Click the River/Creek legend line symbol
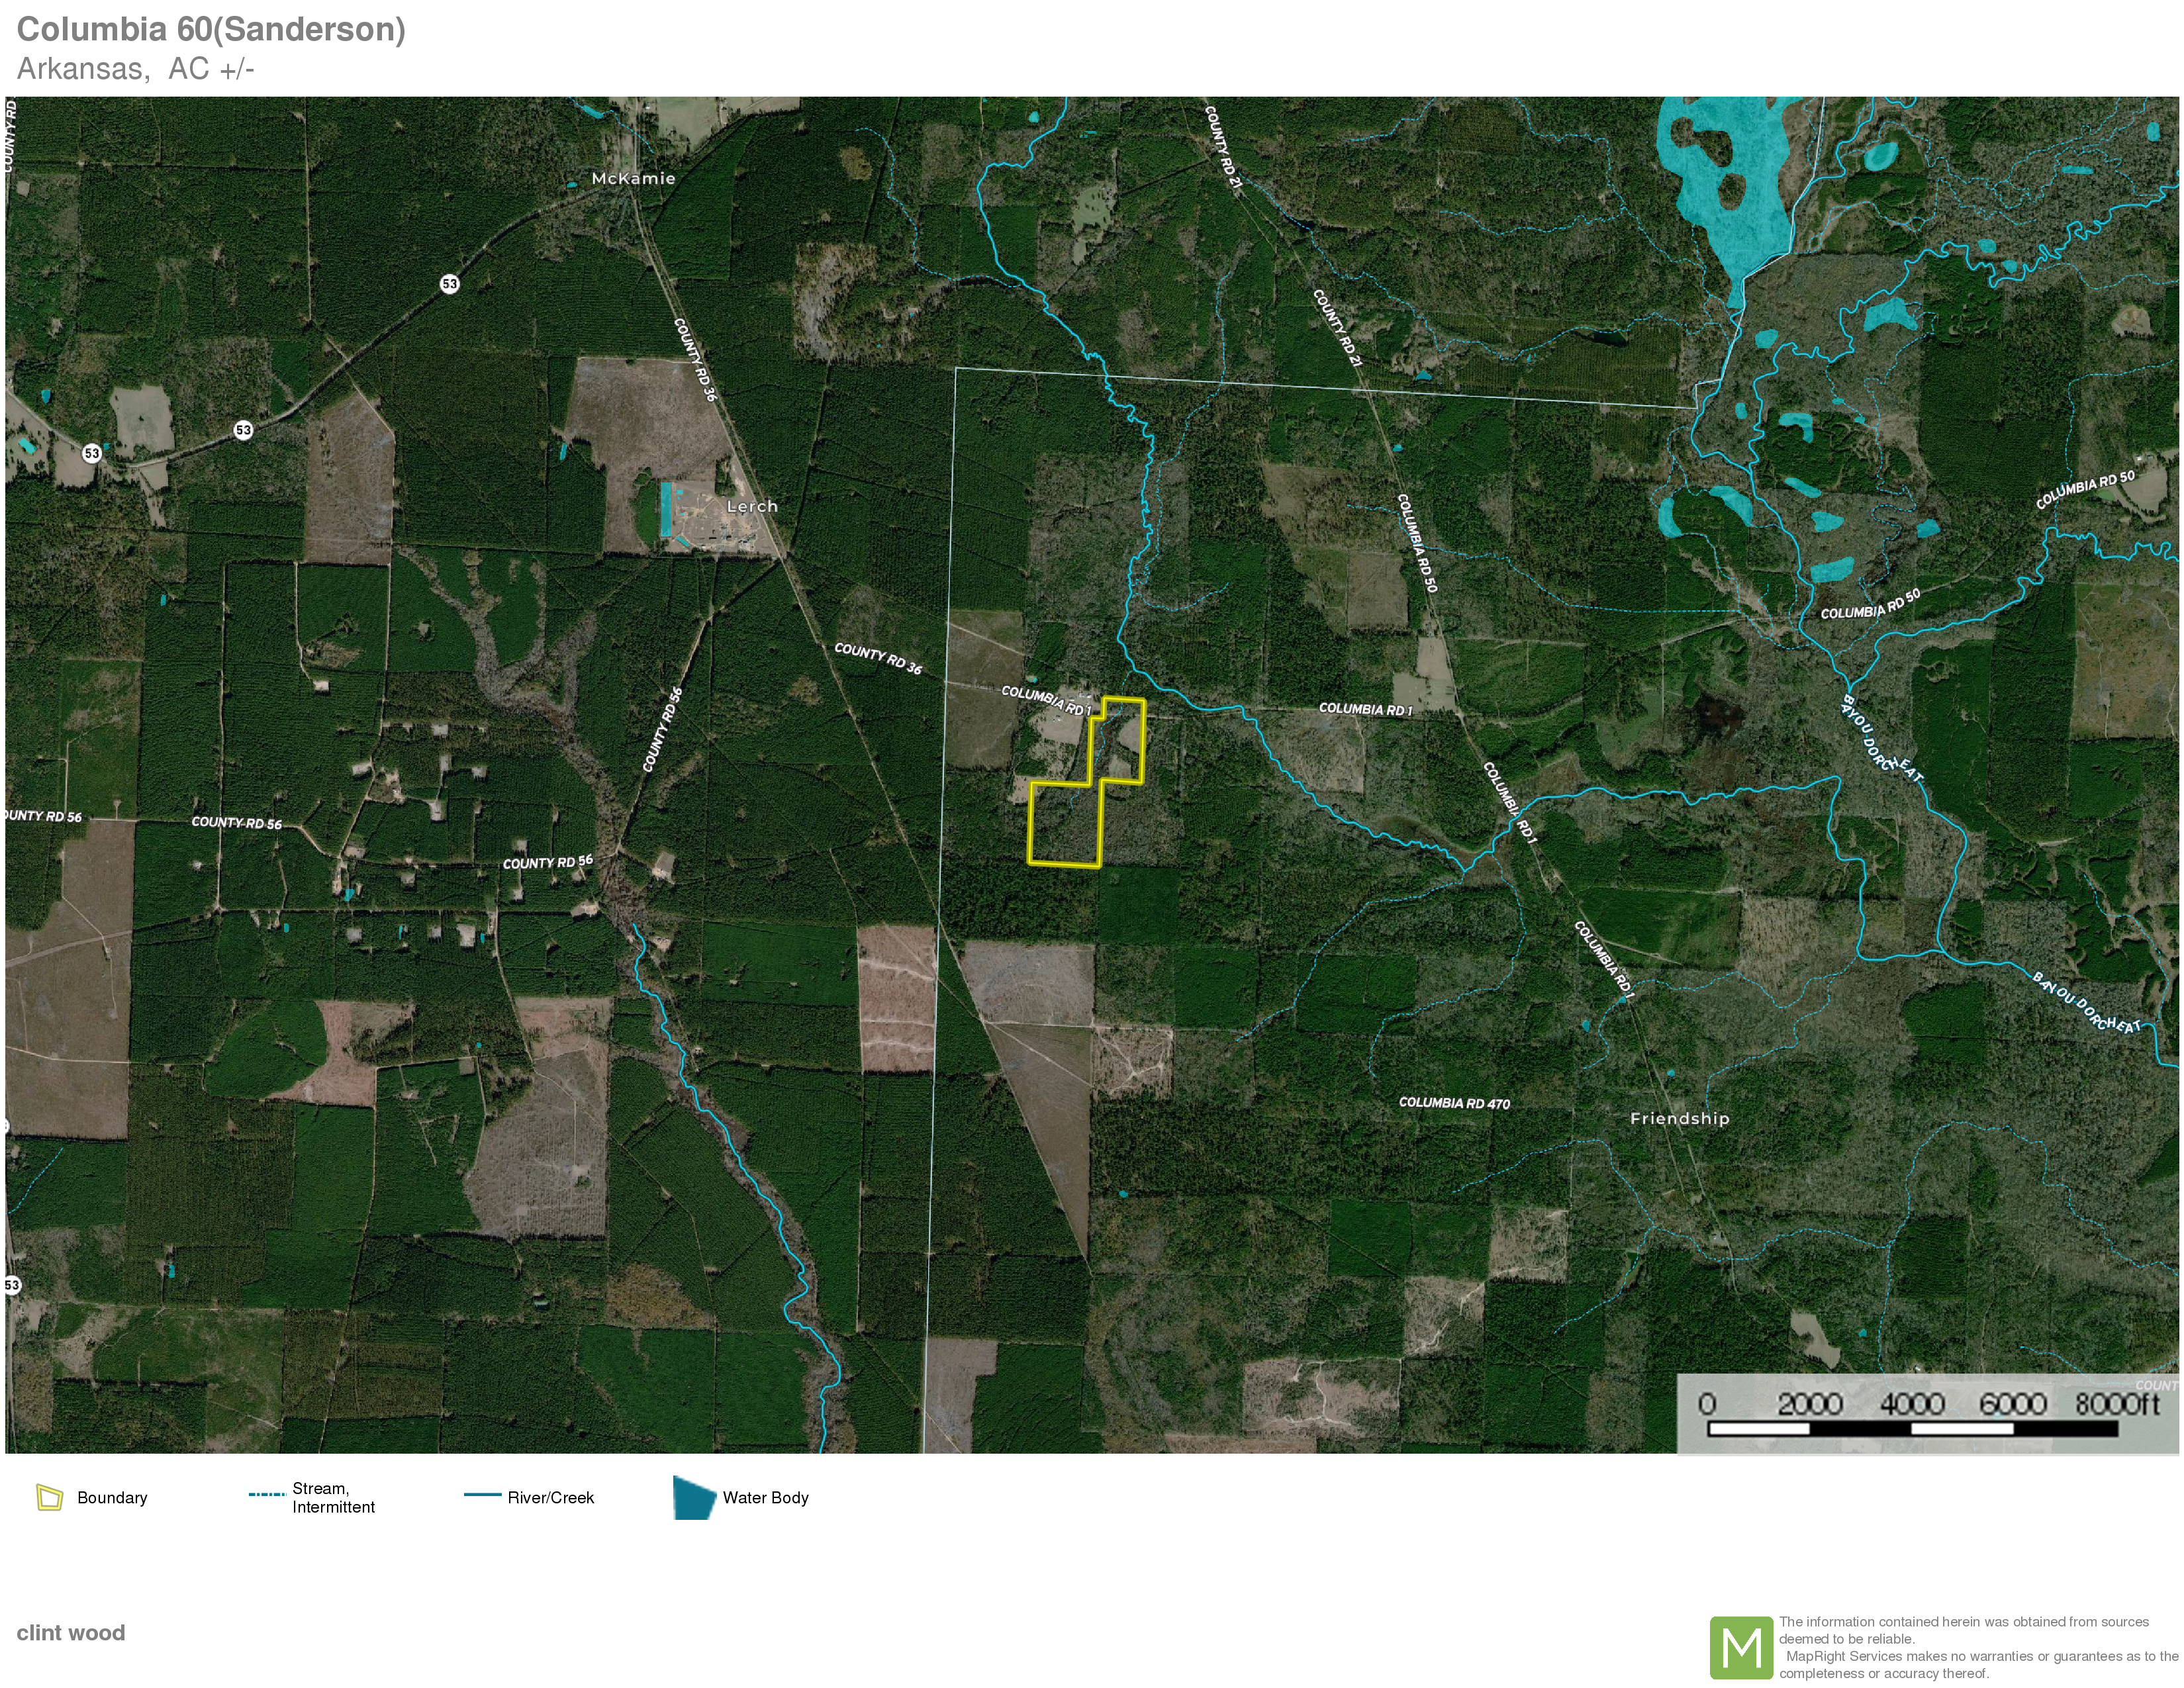 (482, 1495)
